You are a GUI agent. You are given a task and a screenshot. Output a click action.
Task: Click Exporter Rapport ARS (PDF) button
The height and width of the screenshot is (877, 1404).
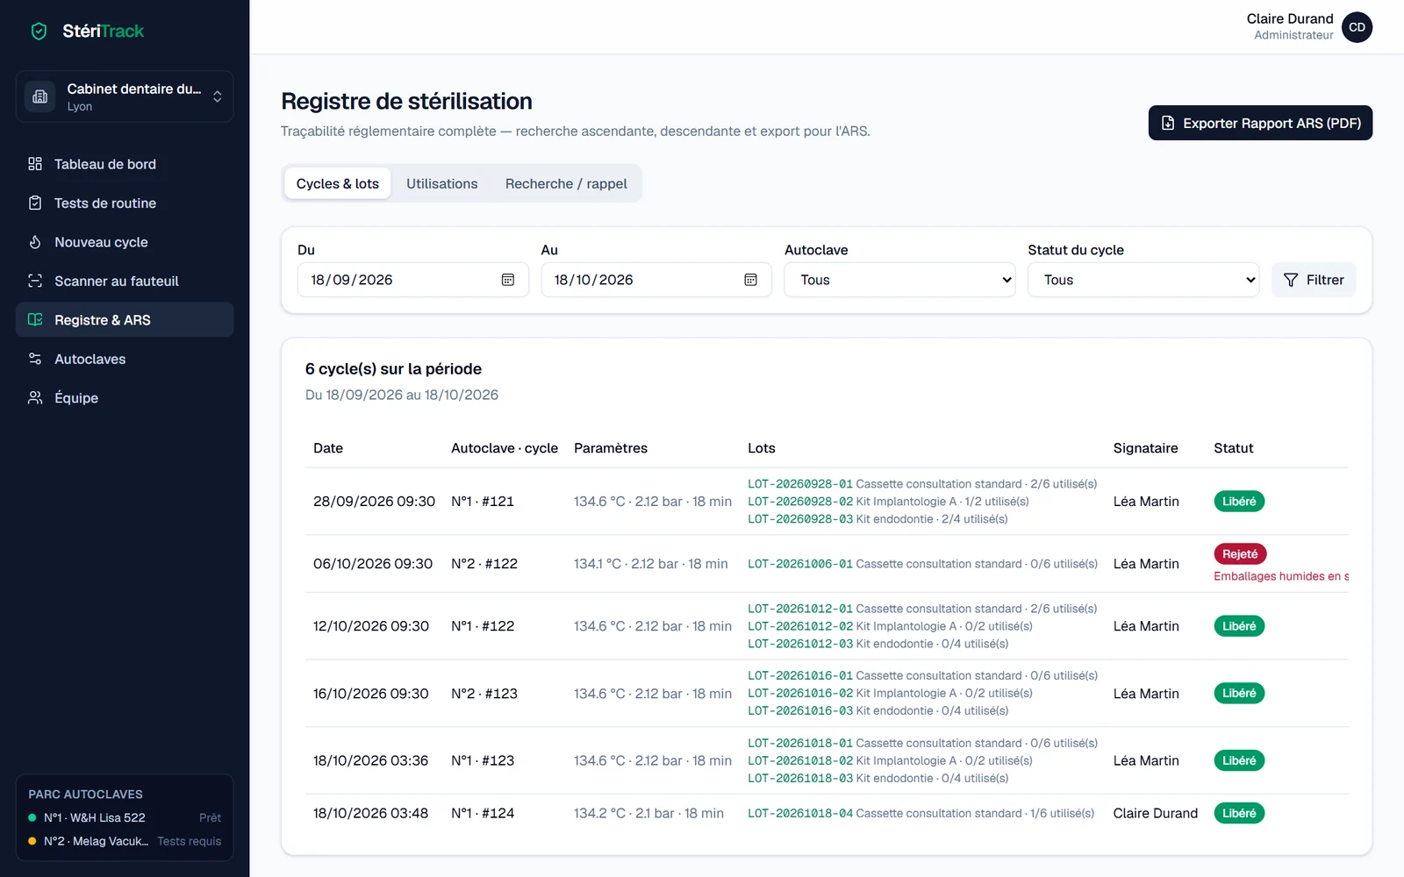pyautogui.click(x=1260, y=123)
